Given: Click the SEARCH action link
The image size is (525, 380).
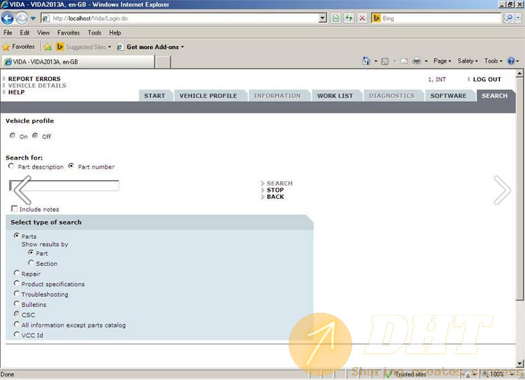Looking at the screenshot, I should point(280,183).
